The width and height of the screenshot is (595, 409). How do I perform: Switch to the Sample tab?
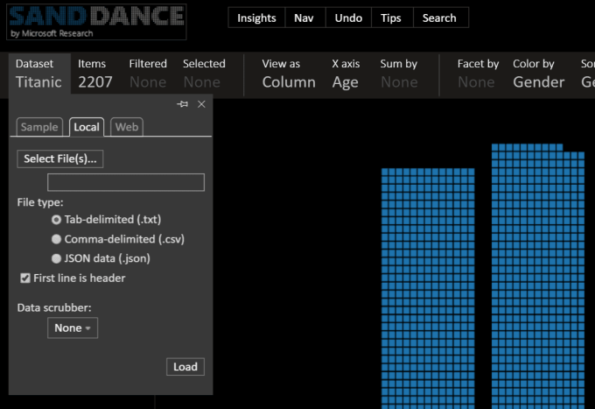pos(39,127)
